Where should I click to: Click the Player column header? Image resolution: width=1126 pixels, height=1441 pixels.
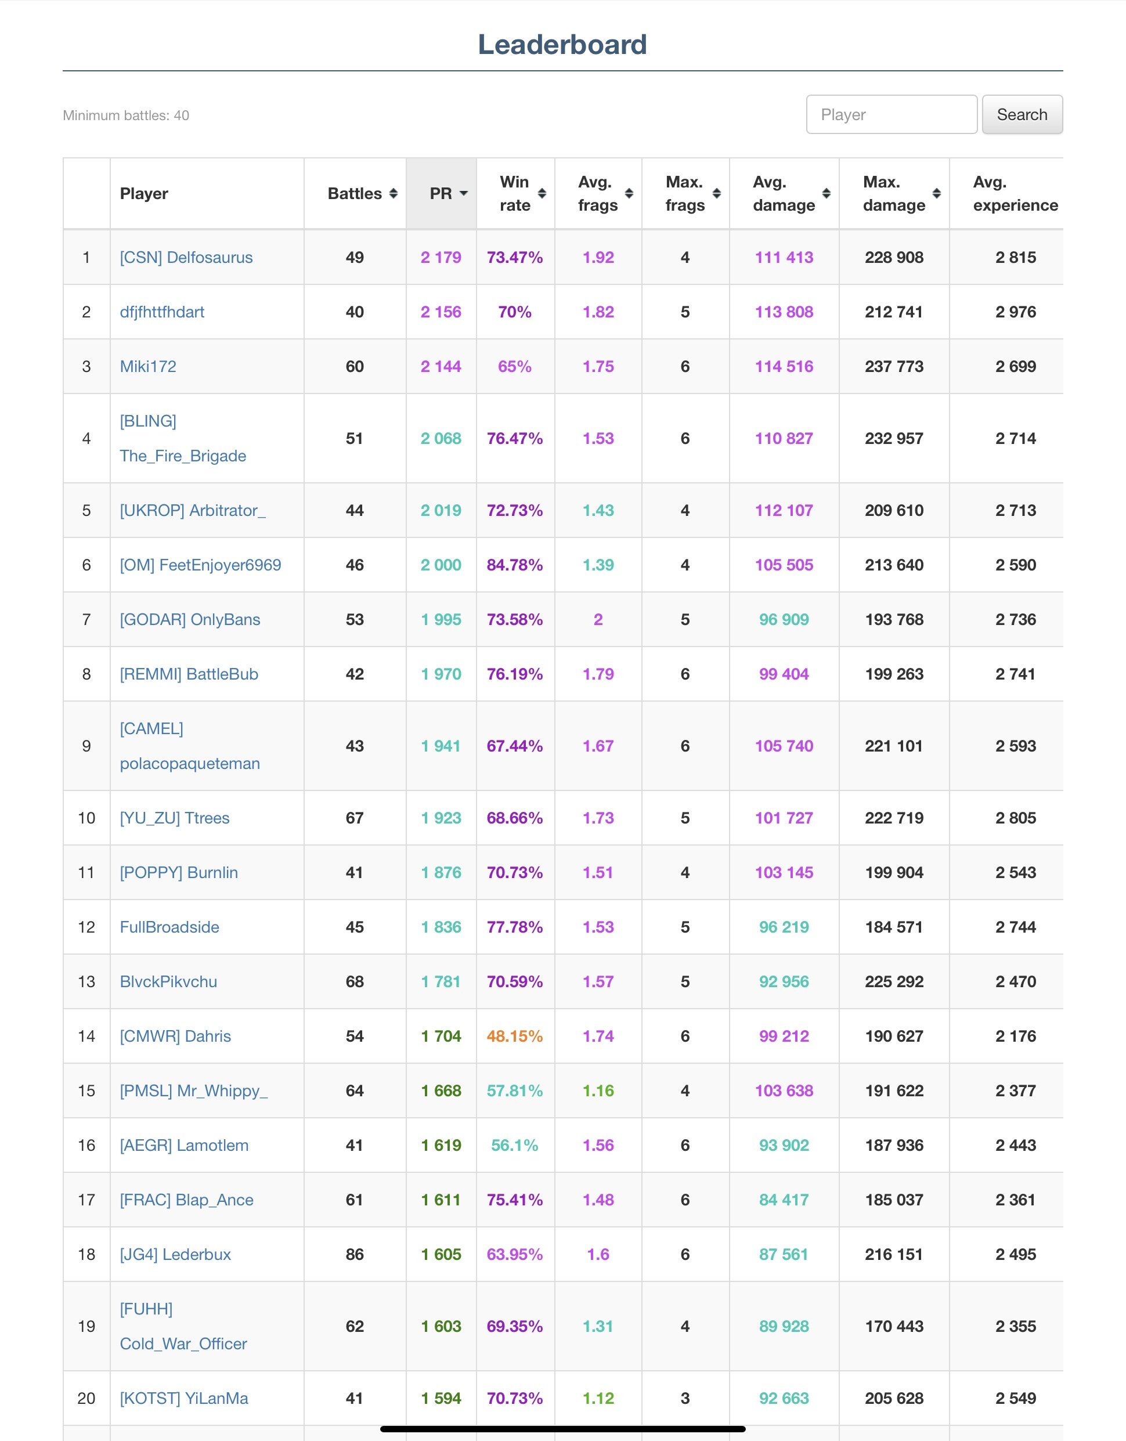point(144,193)
